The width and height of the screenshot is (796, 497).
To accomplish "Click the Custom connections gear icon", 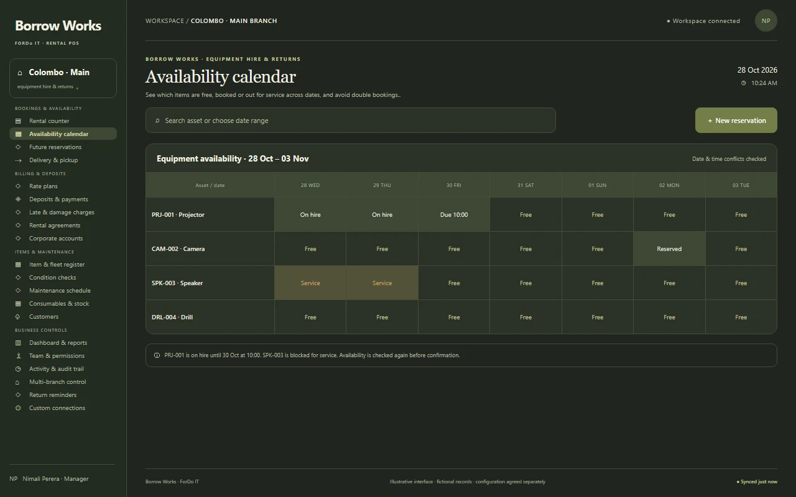I will [18, 408].
